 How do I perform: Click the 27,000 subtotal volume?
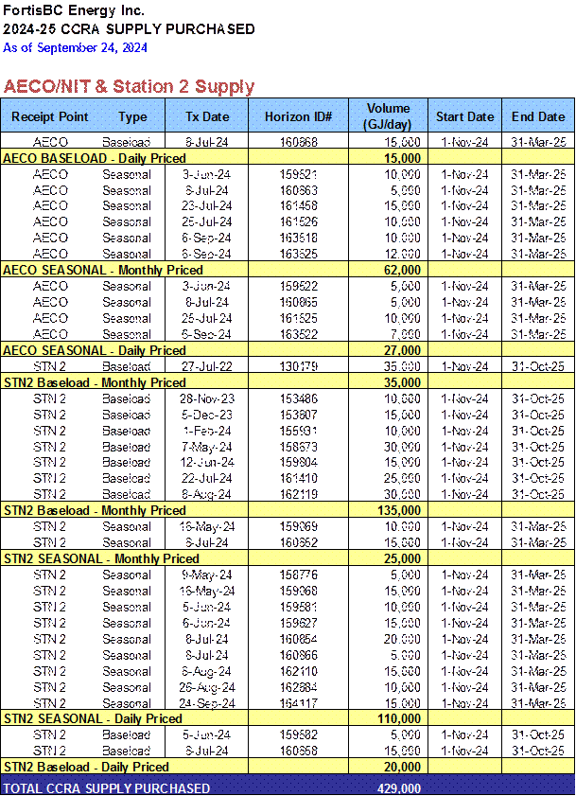coord(402,350)
